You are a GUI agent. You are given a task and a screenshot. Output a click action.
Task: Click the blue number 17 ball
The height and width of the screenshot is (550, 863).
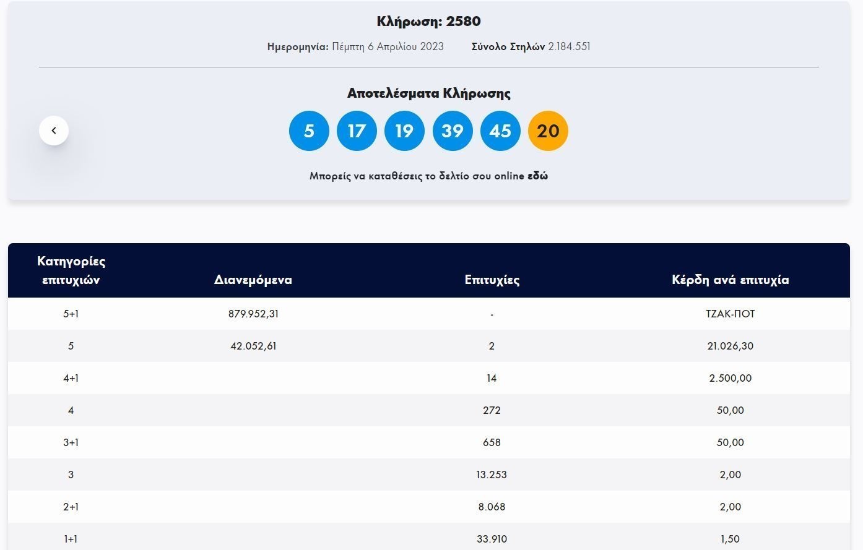point(357,131)
